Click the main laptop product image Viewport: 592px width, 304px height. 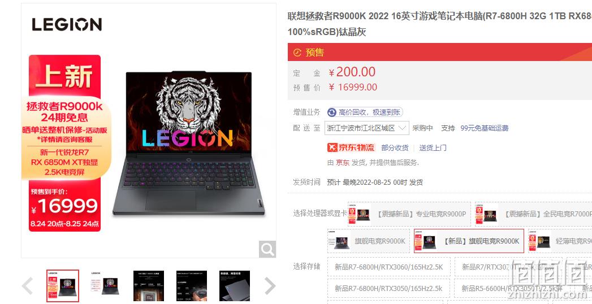click(x=189, y=144)
